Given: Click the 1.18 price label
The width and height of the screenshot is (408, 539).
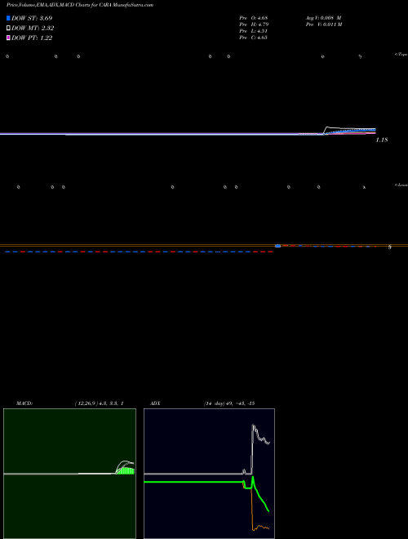Looking at the screenshot, I should tap(382, 140).
